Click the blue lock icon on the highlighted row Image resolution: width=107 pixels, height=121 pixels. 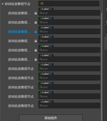(36, 32)
